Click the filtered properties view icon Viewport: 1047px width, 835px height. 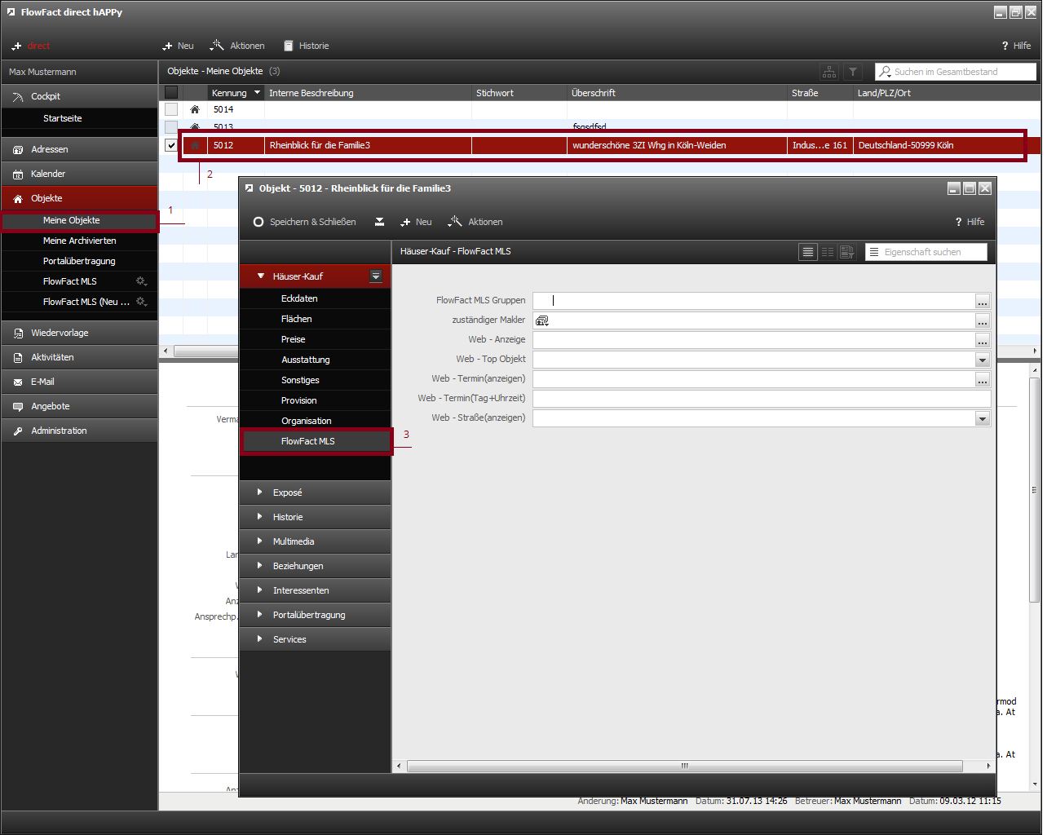click(x=846, y=252)
